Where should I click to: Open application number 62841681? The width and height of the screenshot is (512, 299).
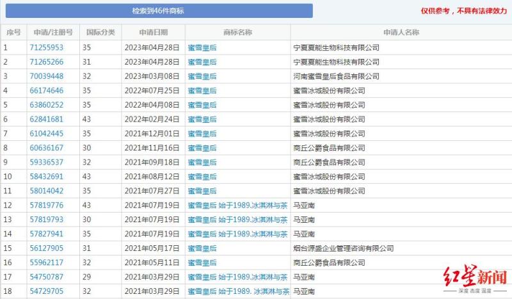(46, 119)
